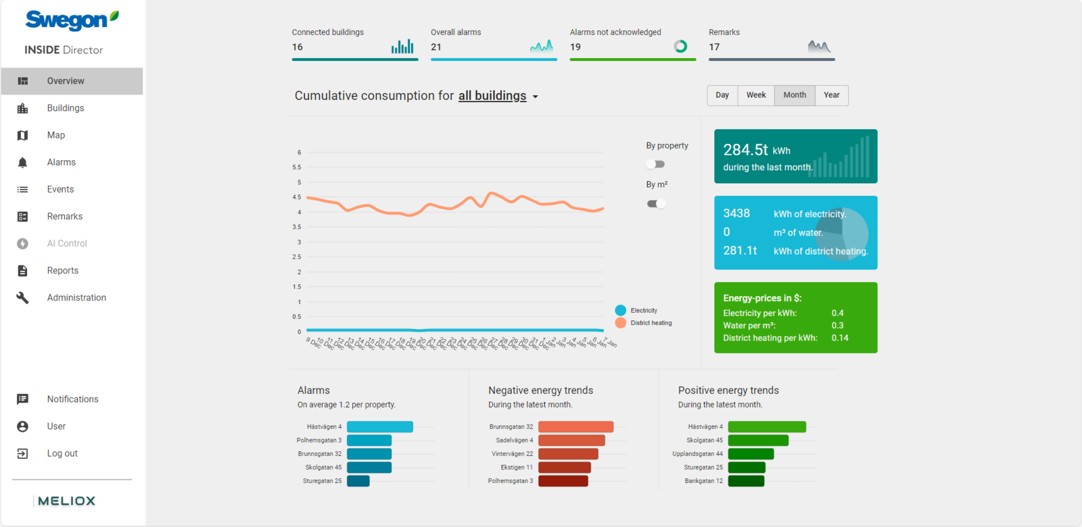Switch to the Week period tab
The width and height of the screenshot is (1082, 527).
(x=755, y=95)
